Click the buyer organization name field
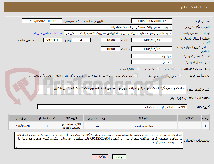This screenshot has height=164, width=214. click(111, 27)
